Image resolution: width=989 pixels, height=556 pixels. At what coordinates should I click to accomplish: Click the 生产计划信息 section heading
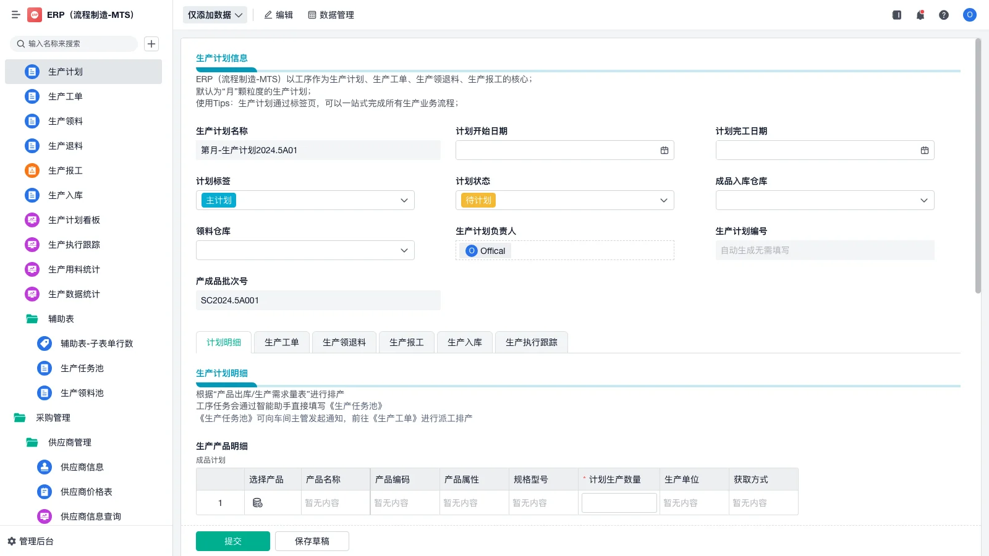tap(222, 58)
